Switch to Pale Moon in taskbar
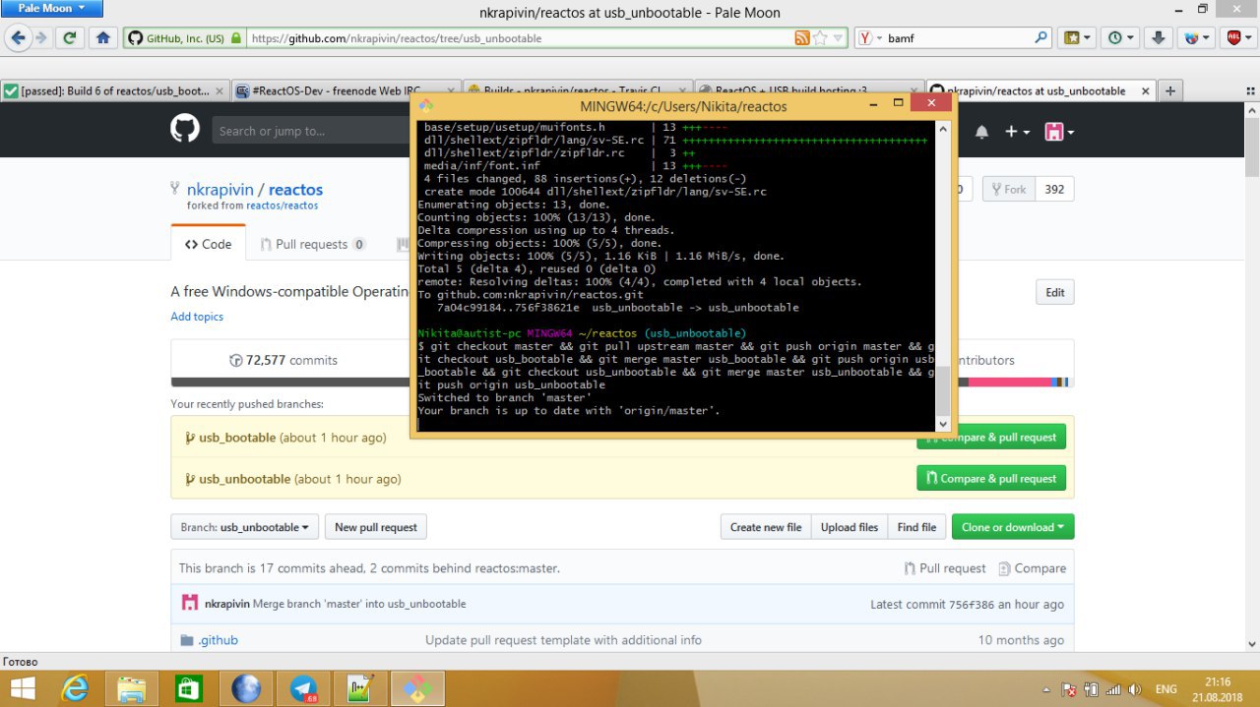1260x707 pixels. (246, 688)
